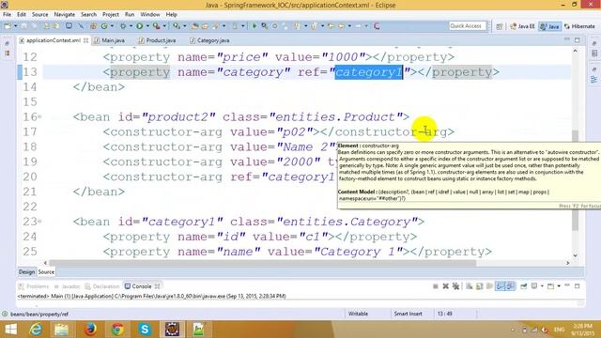601x338 pixels.
Task: Open the File menu
Action: point(7,15)
